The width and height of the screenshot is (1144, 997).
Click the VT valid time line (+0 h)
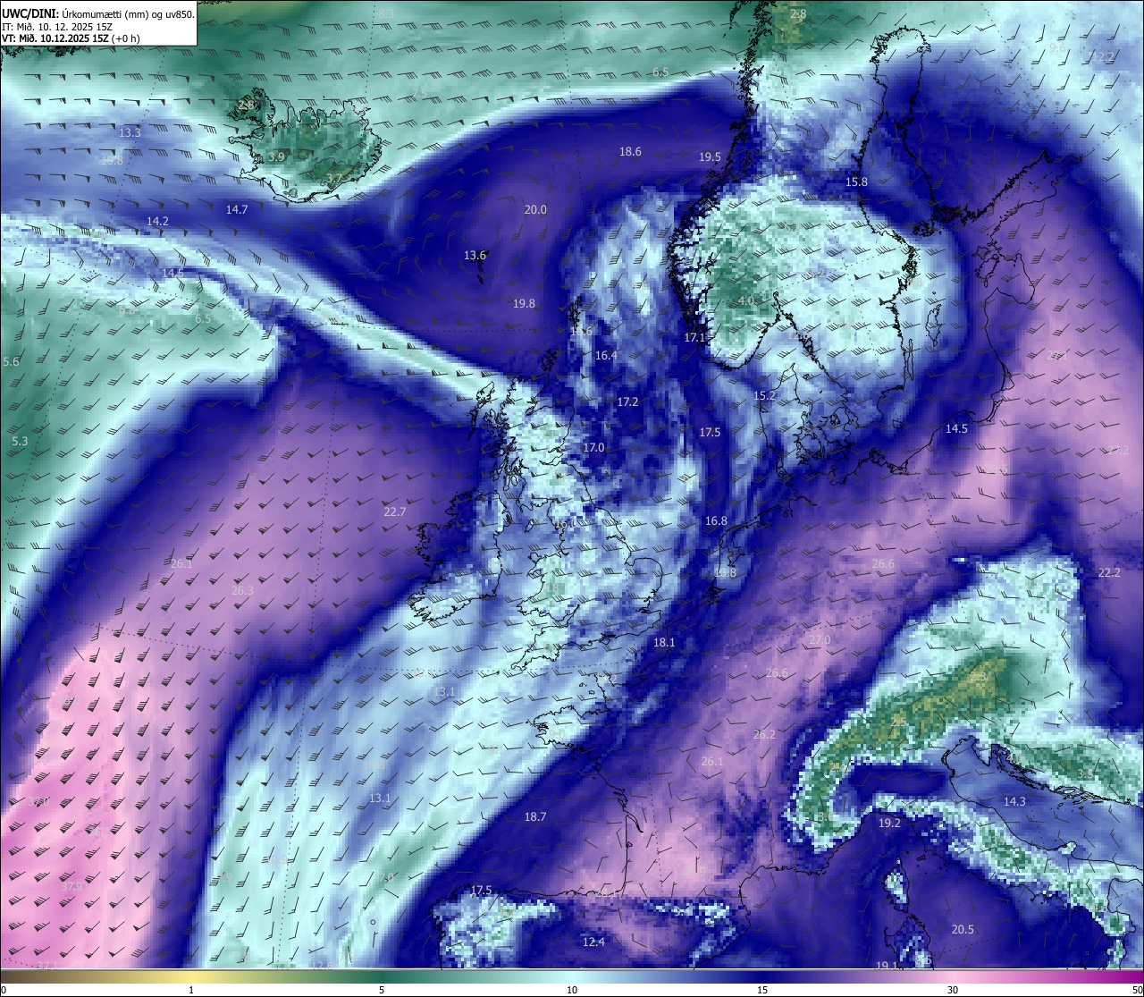[71, 38]
